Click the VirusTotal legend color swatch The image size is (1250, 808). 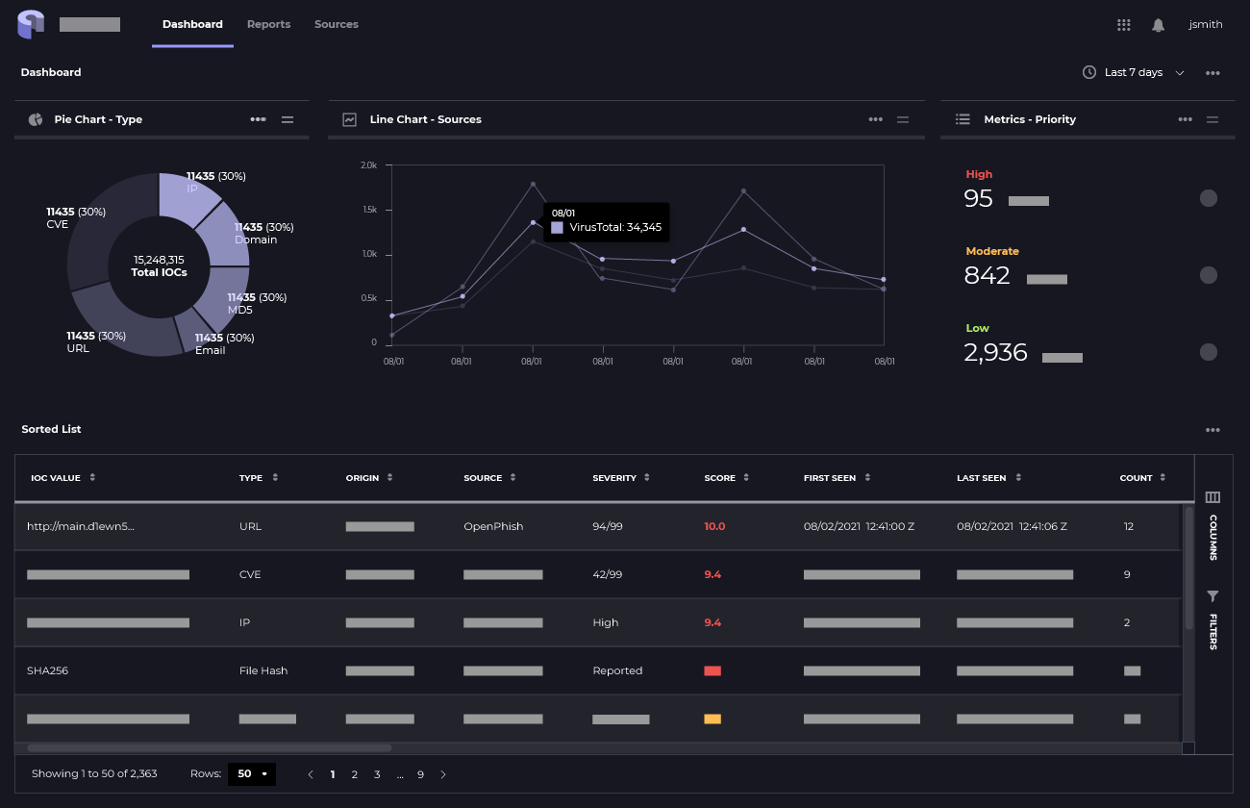[x=558, y=228]
